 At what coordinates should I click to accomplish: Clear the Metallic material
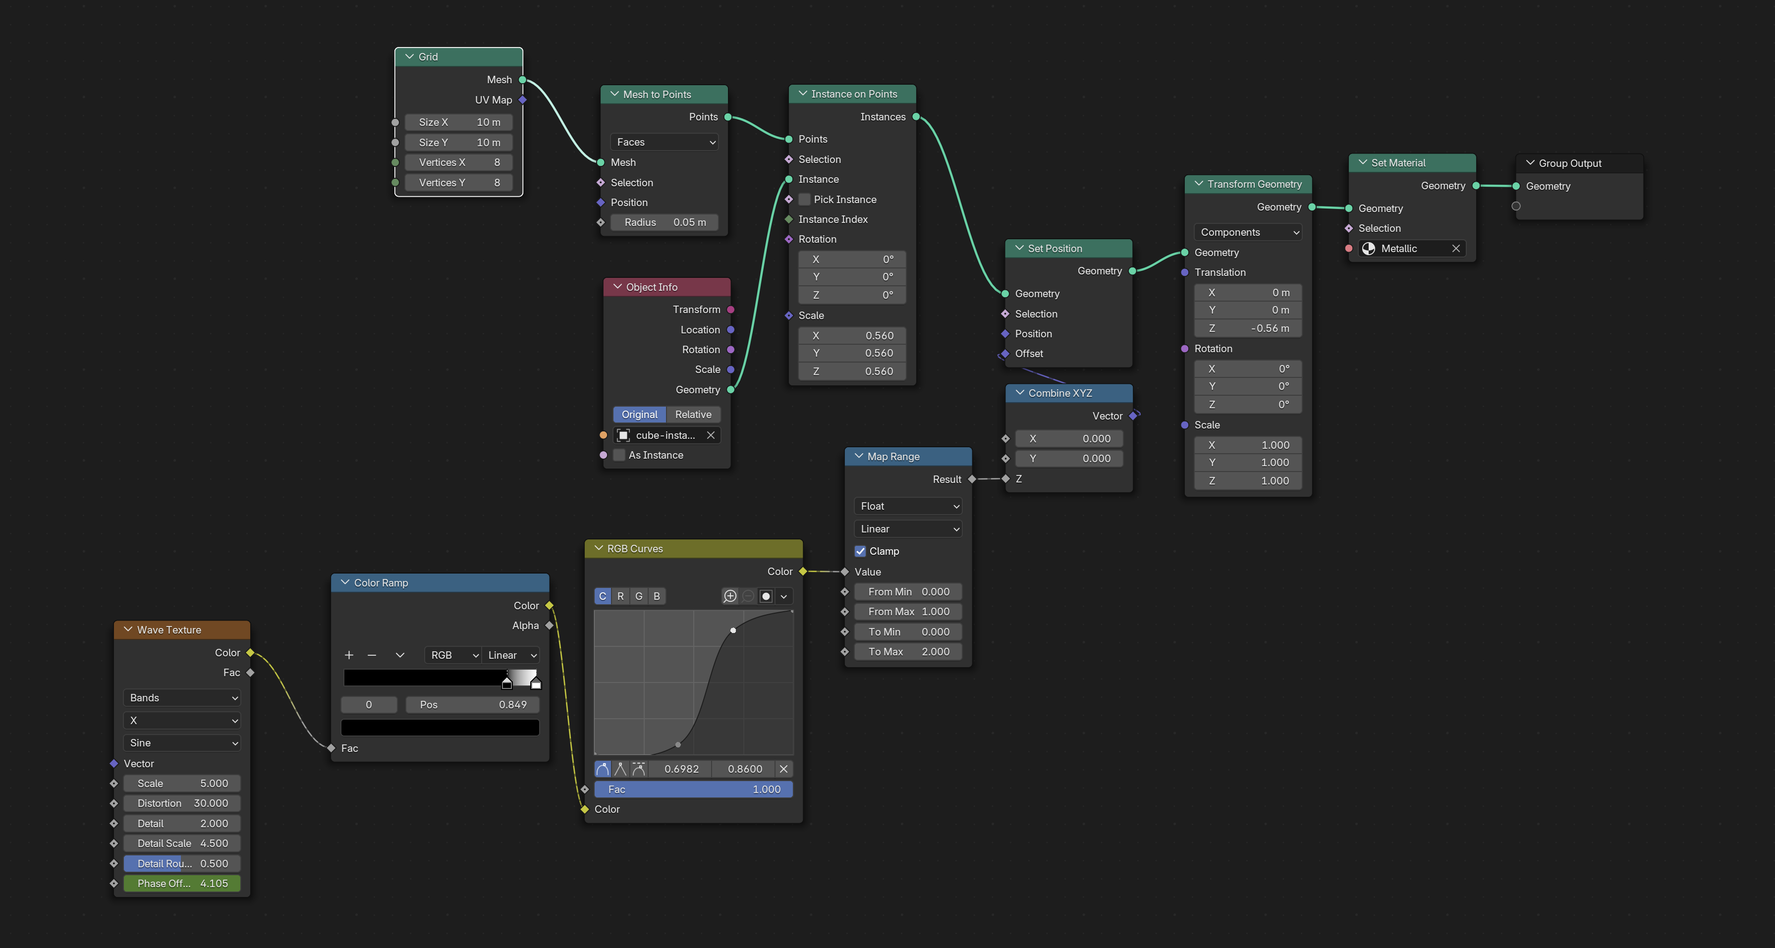pyautogui.click(x=1456, y=249)
